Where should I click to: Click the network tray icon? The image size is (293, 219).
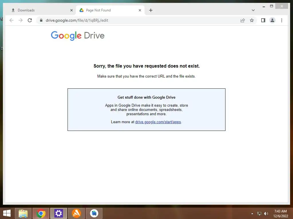(259, 214)
